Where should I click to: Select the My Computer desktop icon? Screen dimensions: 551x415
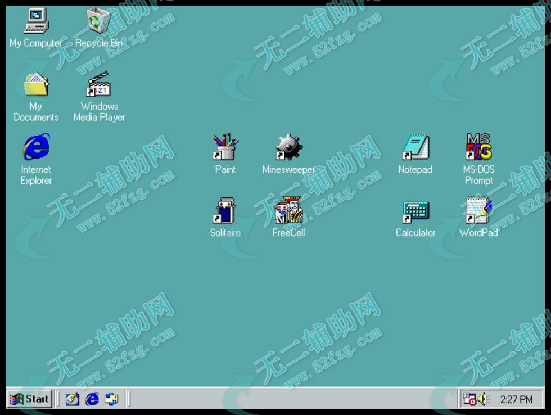36,21
